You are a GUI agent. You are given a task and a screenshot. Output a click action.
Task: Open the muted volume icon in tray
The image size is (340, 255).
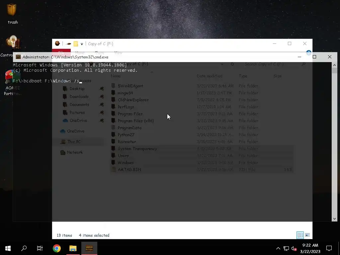[294, 248]
